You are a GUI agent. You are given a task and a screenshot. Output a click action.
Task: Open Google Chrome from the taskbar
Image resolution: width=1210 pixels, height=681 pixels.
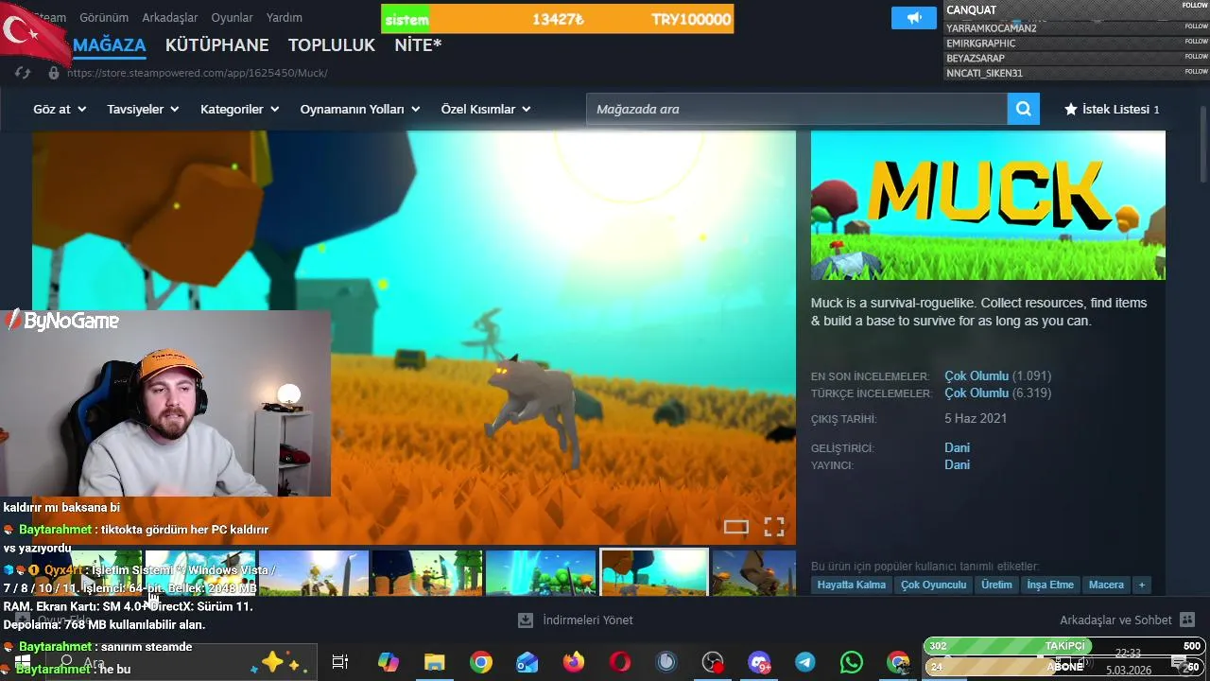481,662
